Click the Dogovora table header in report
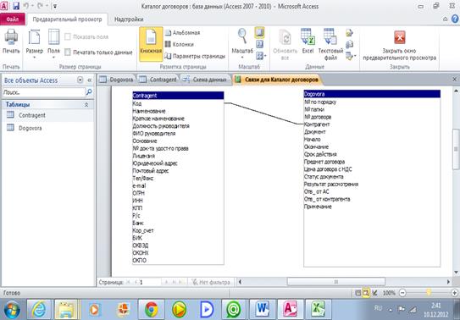 pyautogui.click(x=372, y=94)
